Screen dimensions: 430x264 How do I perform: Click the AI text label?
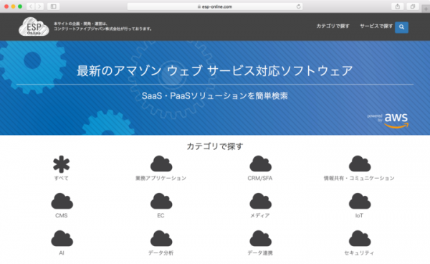[x=62, y=253]
